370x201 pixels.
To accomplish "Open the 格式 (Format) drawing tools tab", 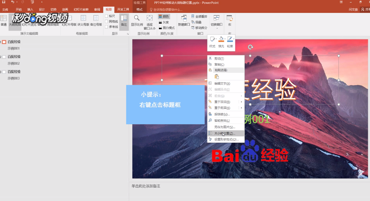I will 140,10.
